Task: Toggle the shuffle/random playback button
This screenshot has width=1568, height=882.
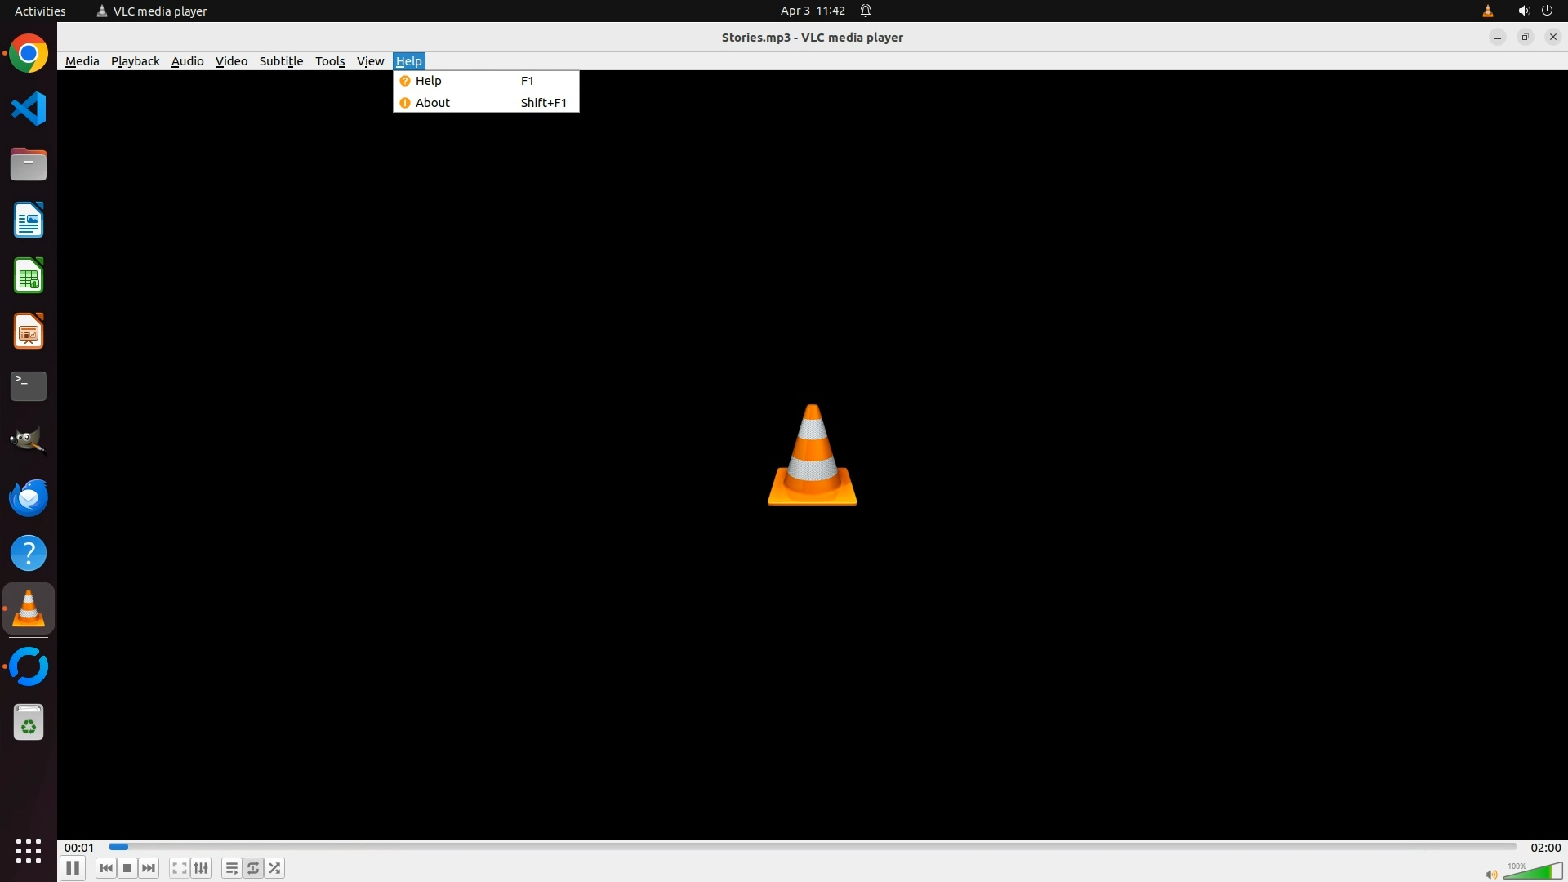Action: coord(275,868)
